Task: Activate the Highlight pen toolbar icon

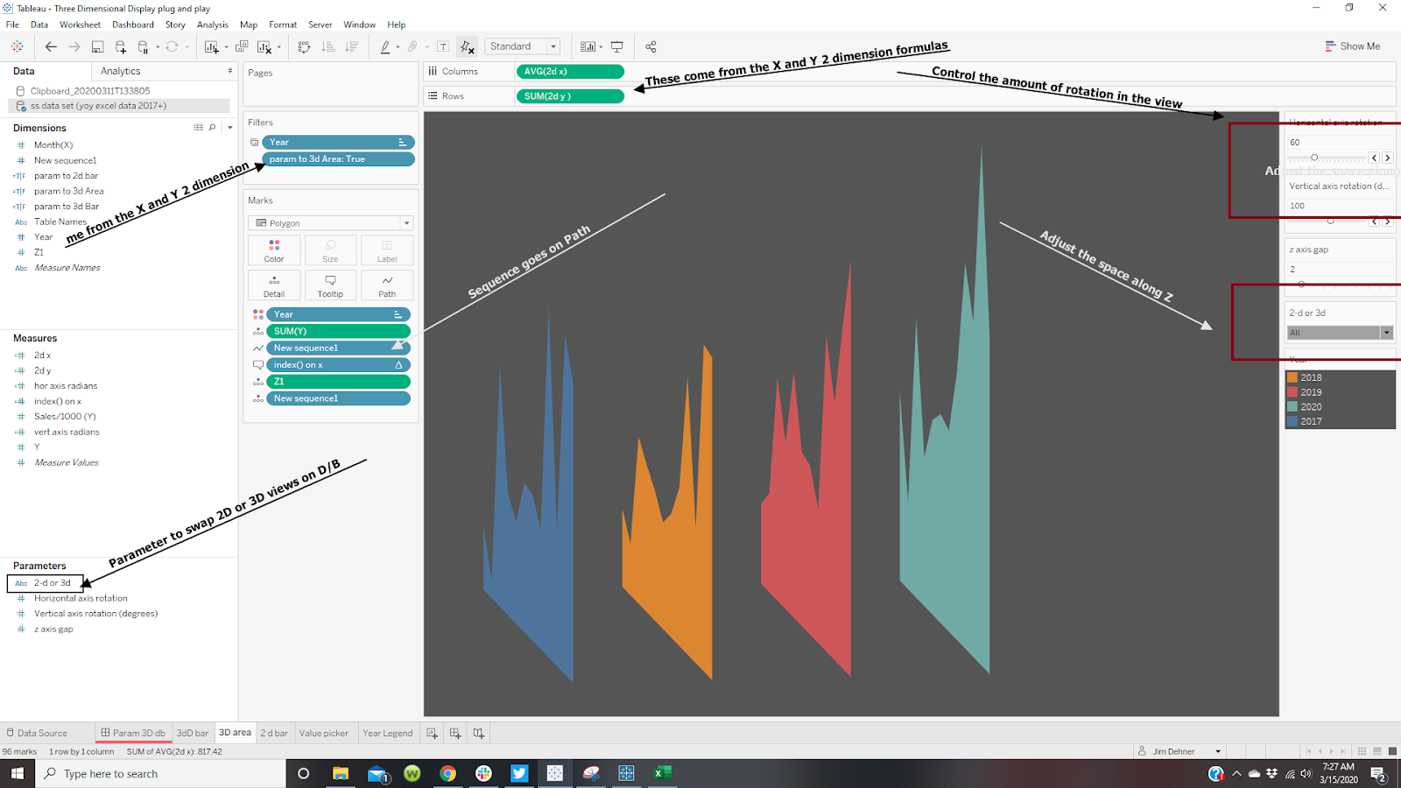Action: (385, 46)
